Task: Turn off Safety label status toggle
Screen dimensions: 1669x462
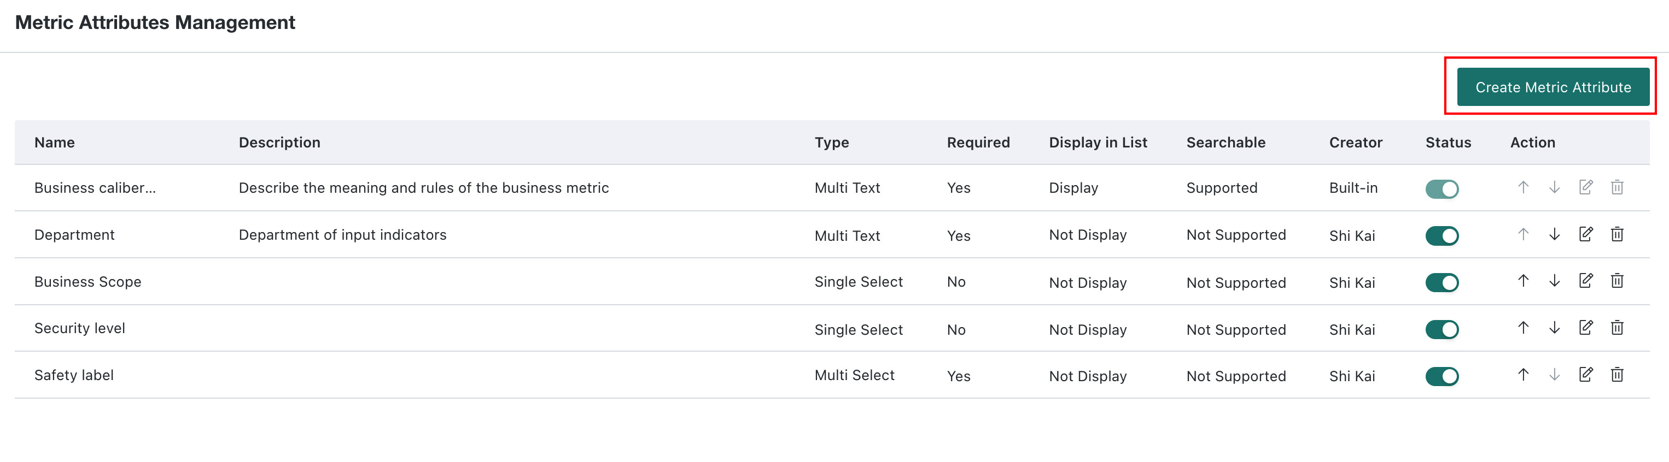Action: click(x=1442, y=376)
